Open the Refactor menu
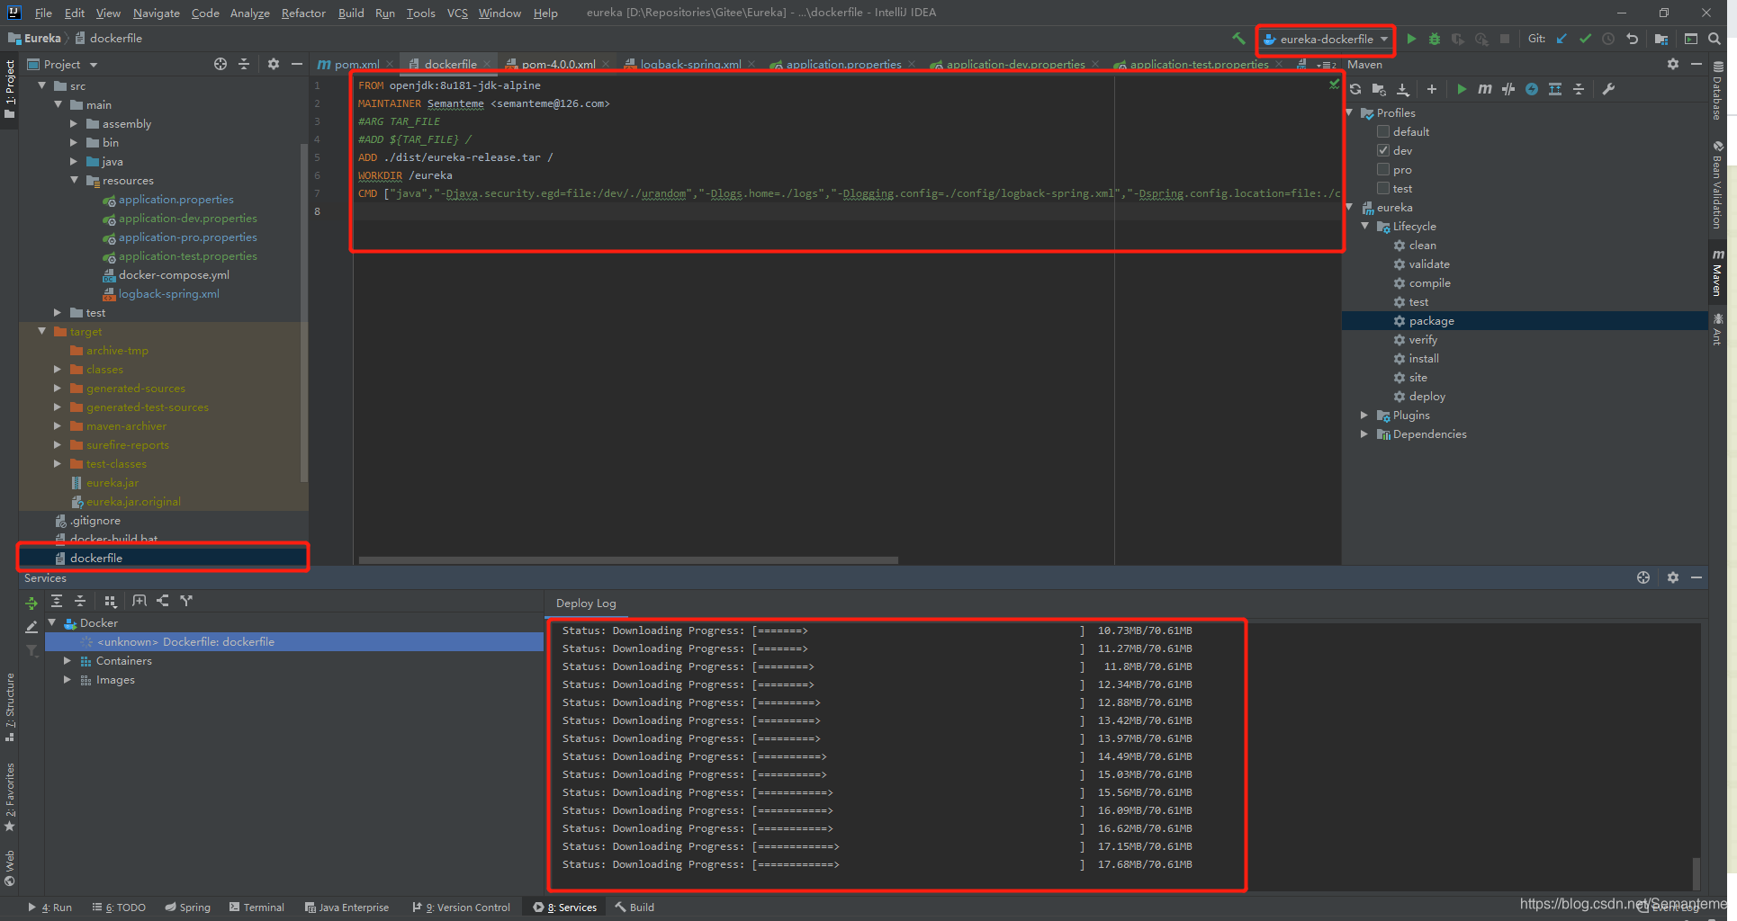Image resolution: width=1737 pixels, height=921 pixels. pyautogui.click(x=303, y=13)
